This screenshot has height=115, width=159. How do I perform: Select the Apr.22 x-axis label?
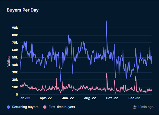(x=46, y=98)
